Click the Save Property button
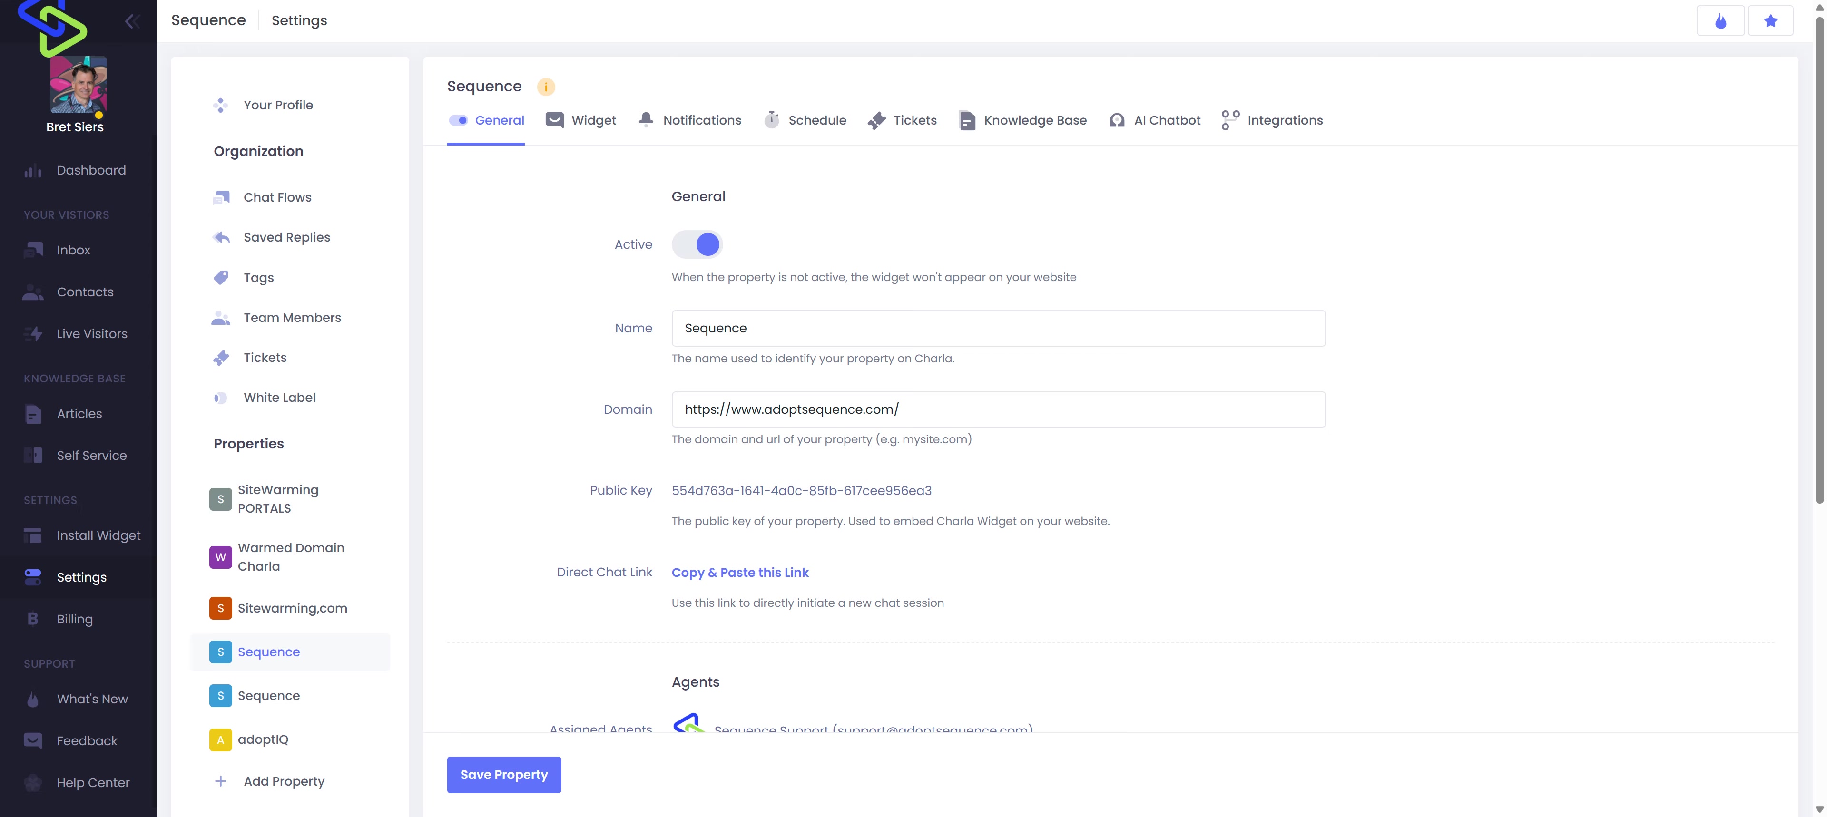The height and width of the screenshot is (817, 1827). [x=503, y=775]
